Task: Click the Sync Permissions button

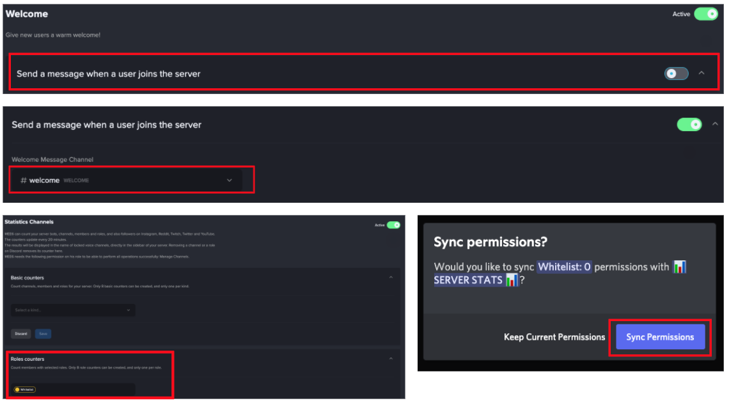Action: (x=660, y=337)
